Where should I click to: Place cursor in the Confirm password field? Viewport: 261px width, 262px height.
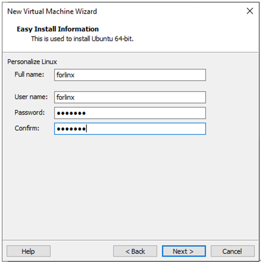tap(130, 129)
